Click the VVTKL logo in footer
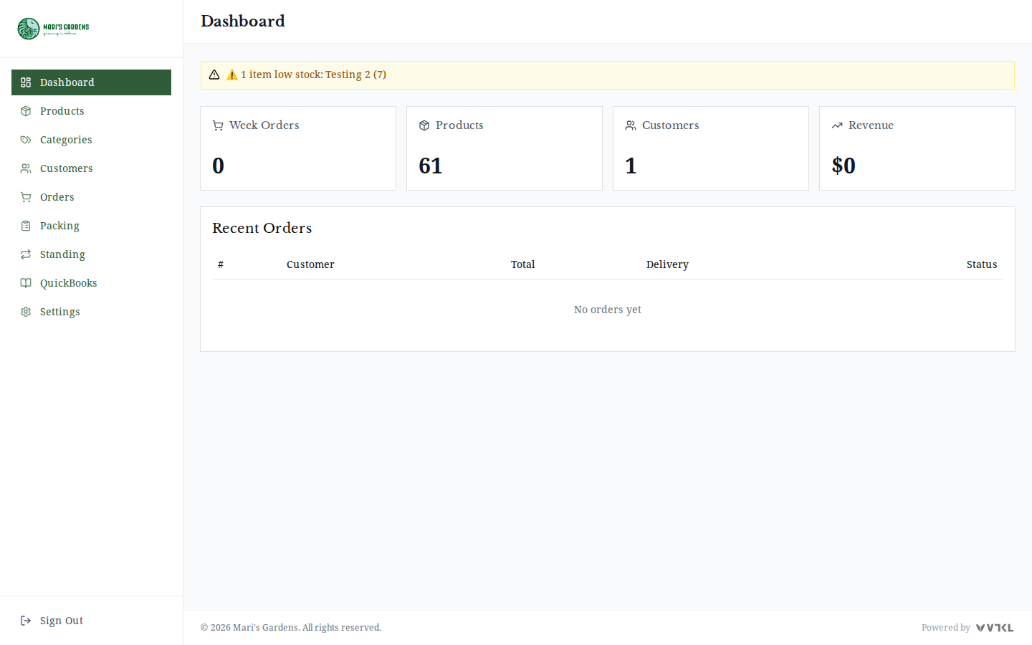This screenshot has height=645, width=1032. (995, 628)
